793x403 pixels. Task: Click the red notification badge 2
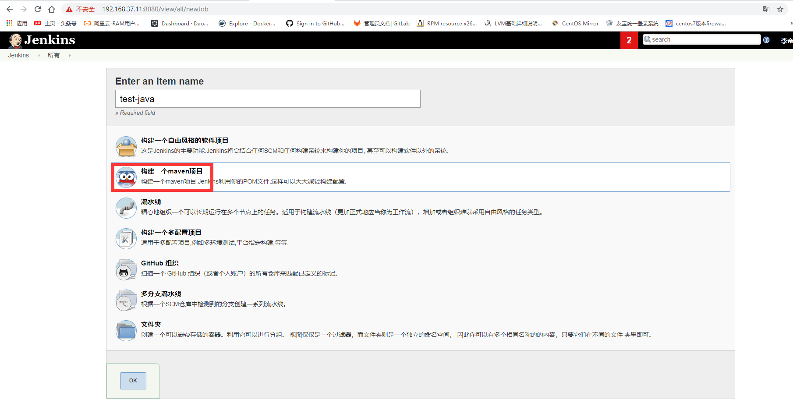[629, 40]
